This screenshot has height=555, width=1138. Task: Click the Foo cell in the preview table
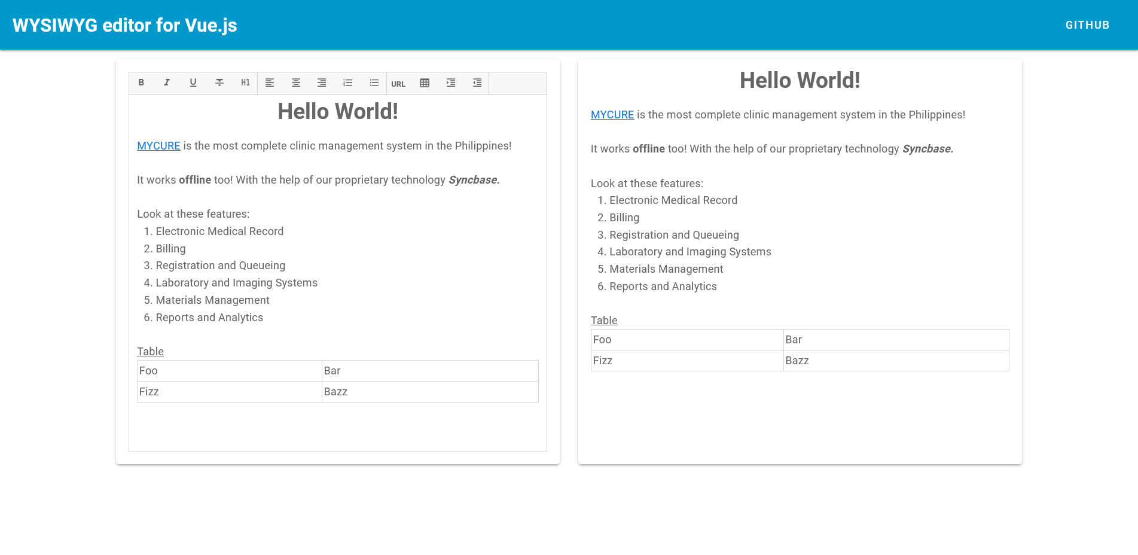click(687, 340)
